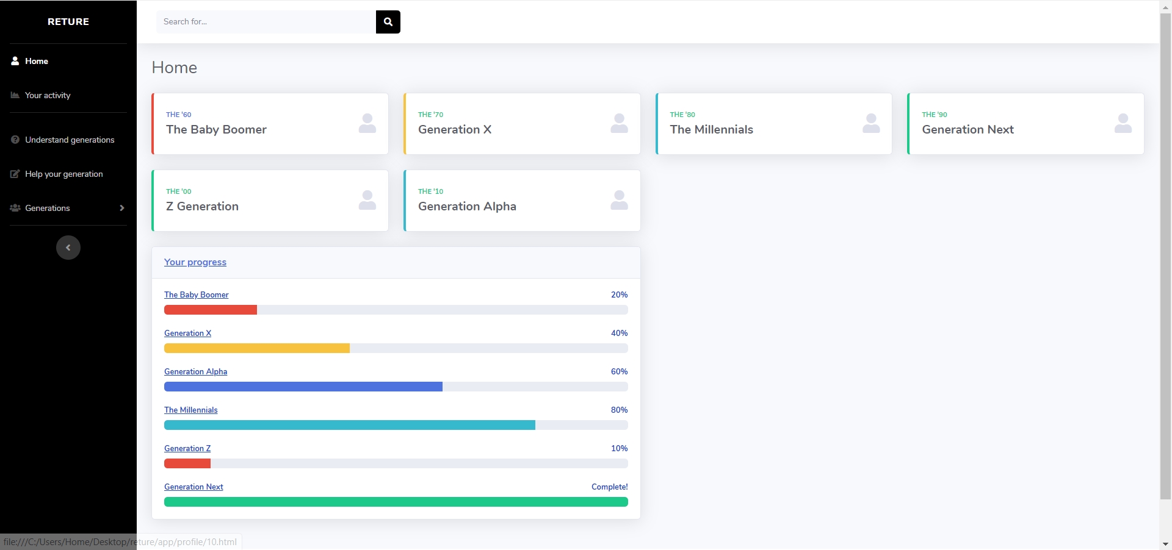The height and width of the screenshot is (550, 1172).
Task: Open the Generation Alpha progress link
Action: tap(195, 371)
